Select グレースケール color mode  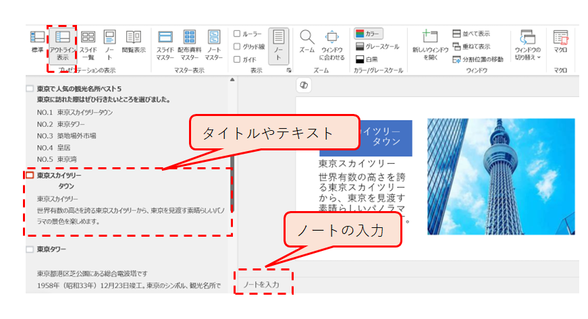(x=377, y=47)
